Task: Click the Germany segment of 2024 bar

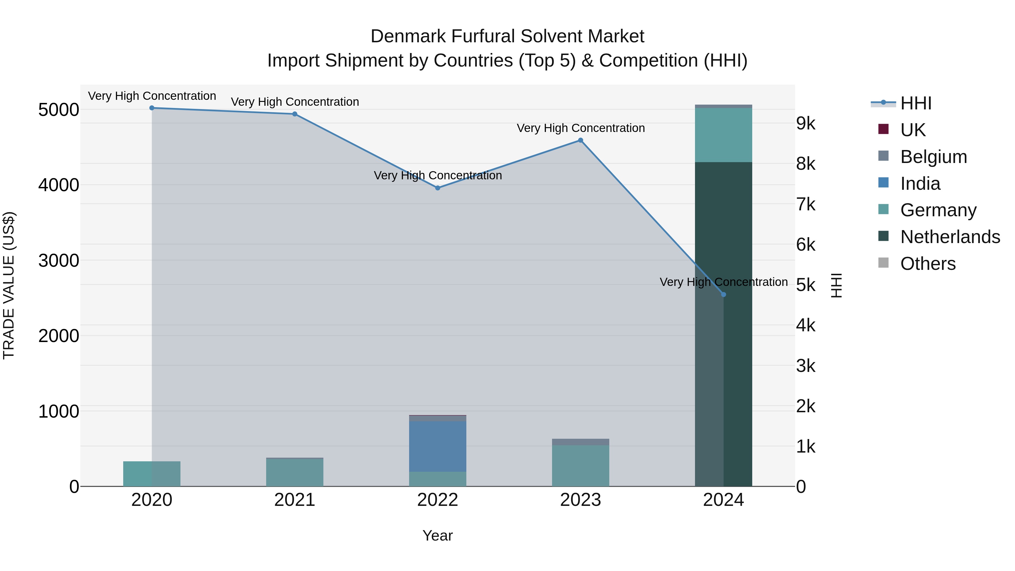Action: point(723,135)
